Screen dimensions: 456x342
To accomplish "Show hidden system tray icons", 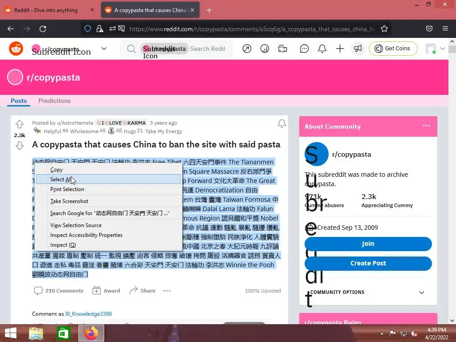I will tap(382, 333).
